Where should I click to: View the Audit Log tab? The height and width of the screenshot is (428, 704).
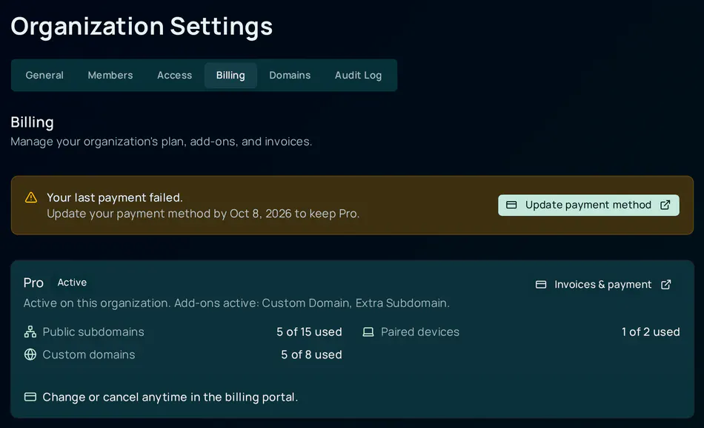(x=358, y=75)
